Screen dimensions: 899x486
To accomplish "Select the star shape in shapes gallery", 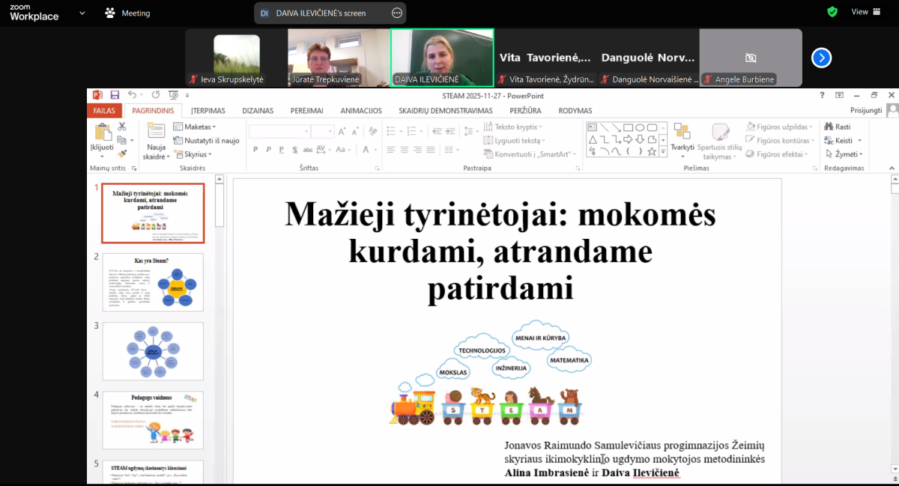I will [x=652, y=152].
